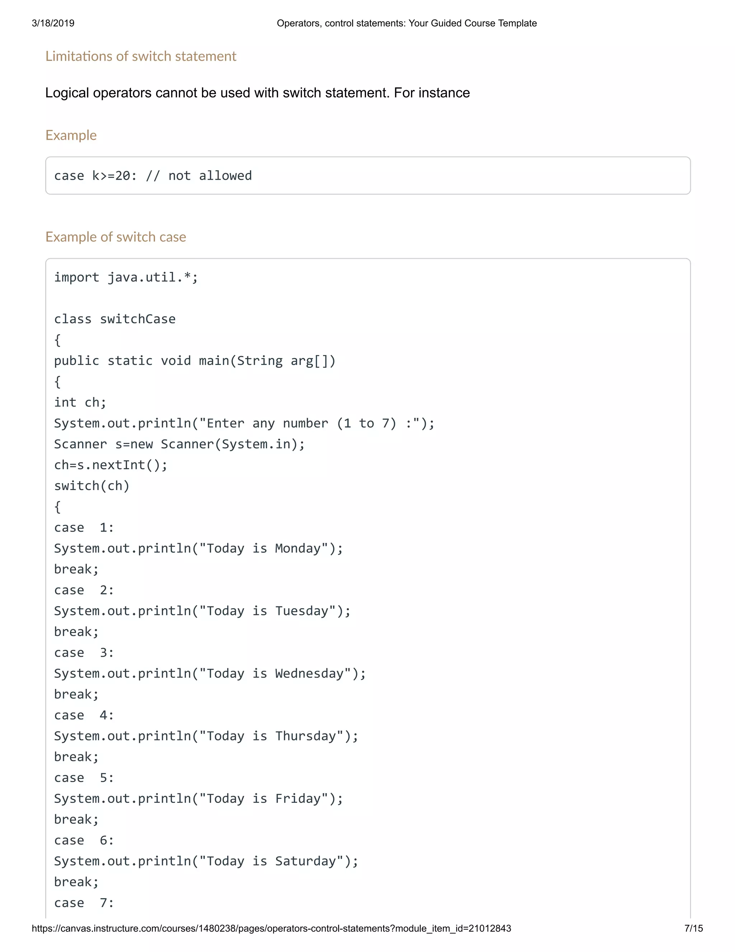Click the 'Today is Monday' println line

[198, 548]
